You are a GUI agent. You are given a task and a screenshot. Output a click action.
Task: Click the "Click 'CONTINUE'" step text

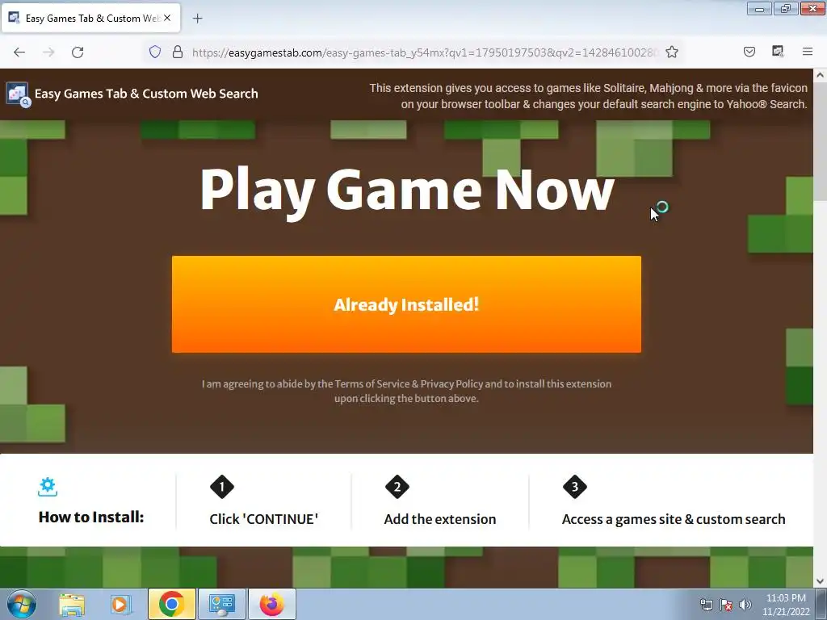(x=264, y=519)
